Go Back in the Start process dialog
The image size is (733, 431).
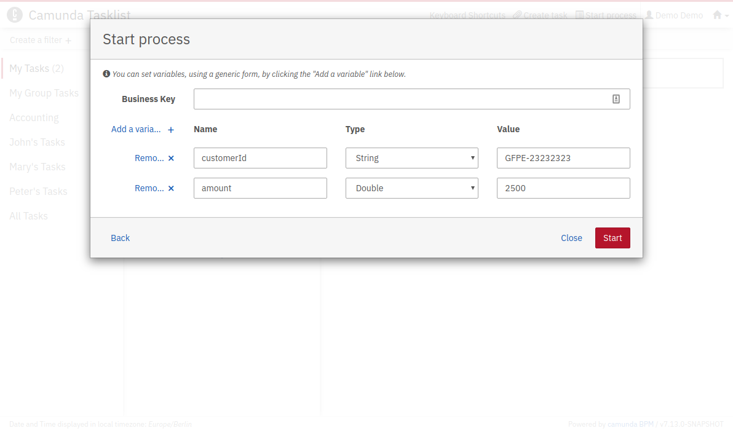(120, 238)
